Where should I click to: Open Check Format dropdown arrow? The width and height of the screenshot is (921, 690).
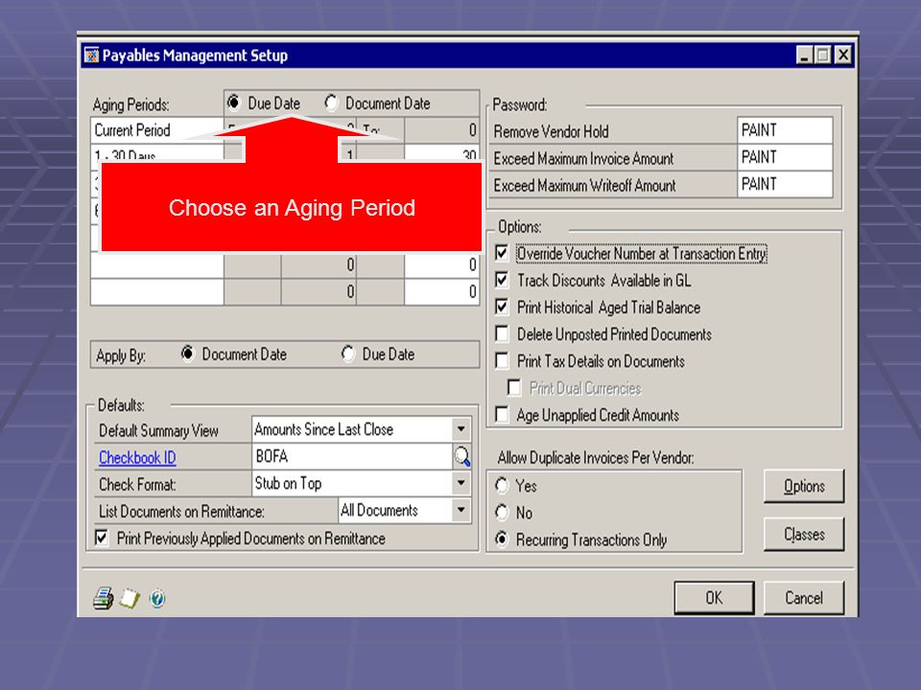tap(461, 483)
